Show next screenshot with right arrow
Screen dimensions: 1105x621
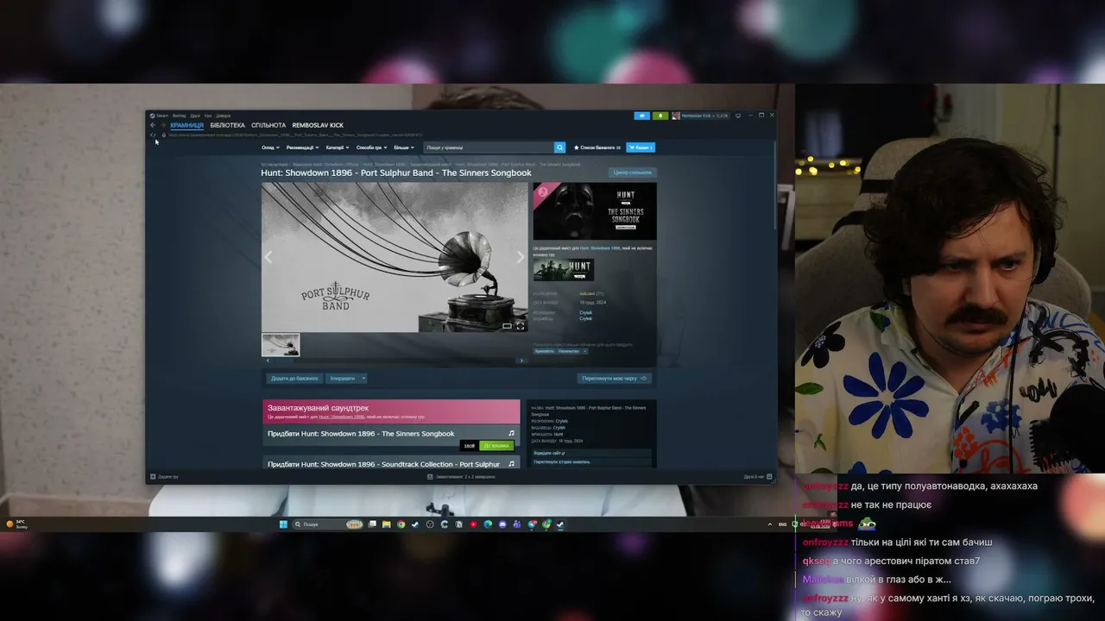coord(520,257)
